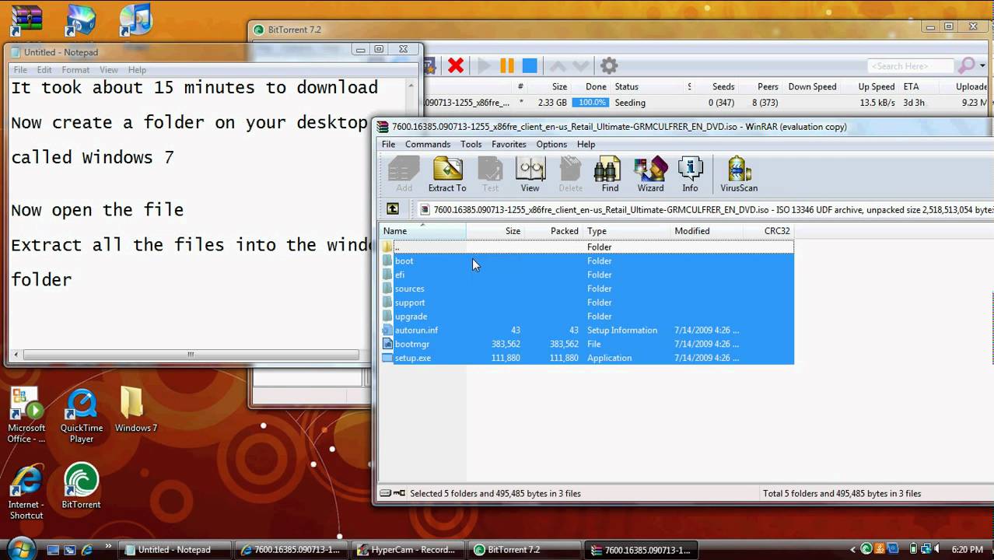
Task: Select the upgrade folder in WinRAR
Action: click(587, 317)
